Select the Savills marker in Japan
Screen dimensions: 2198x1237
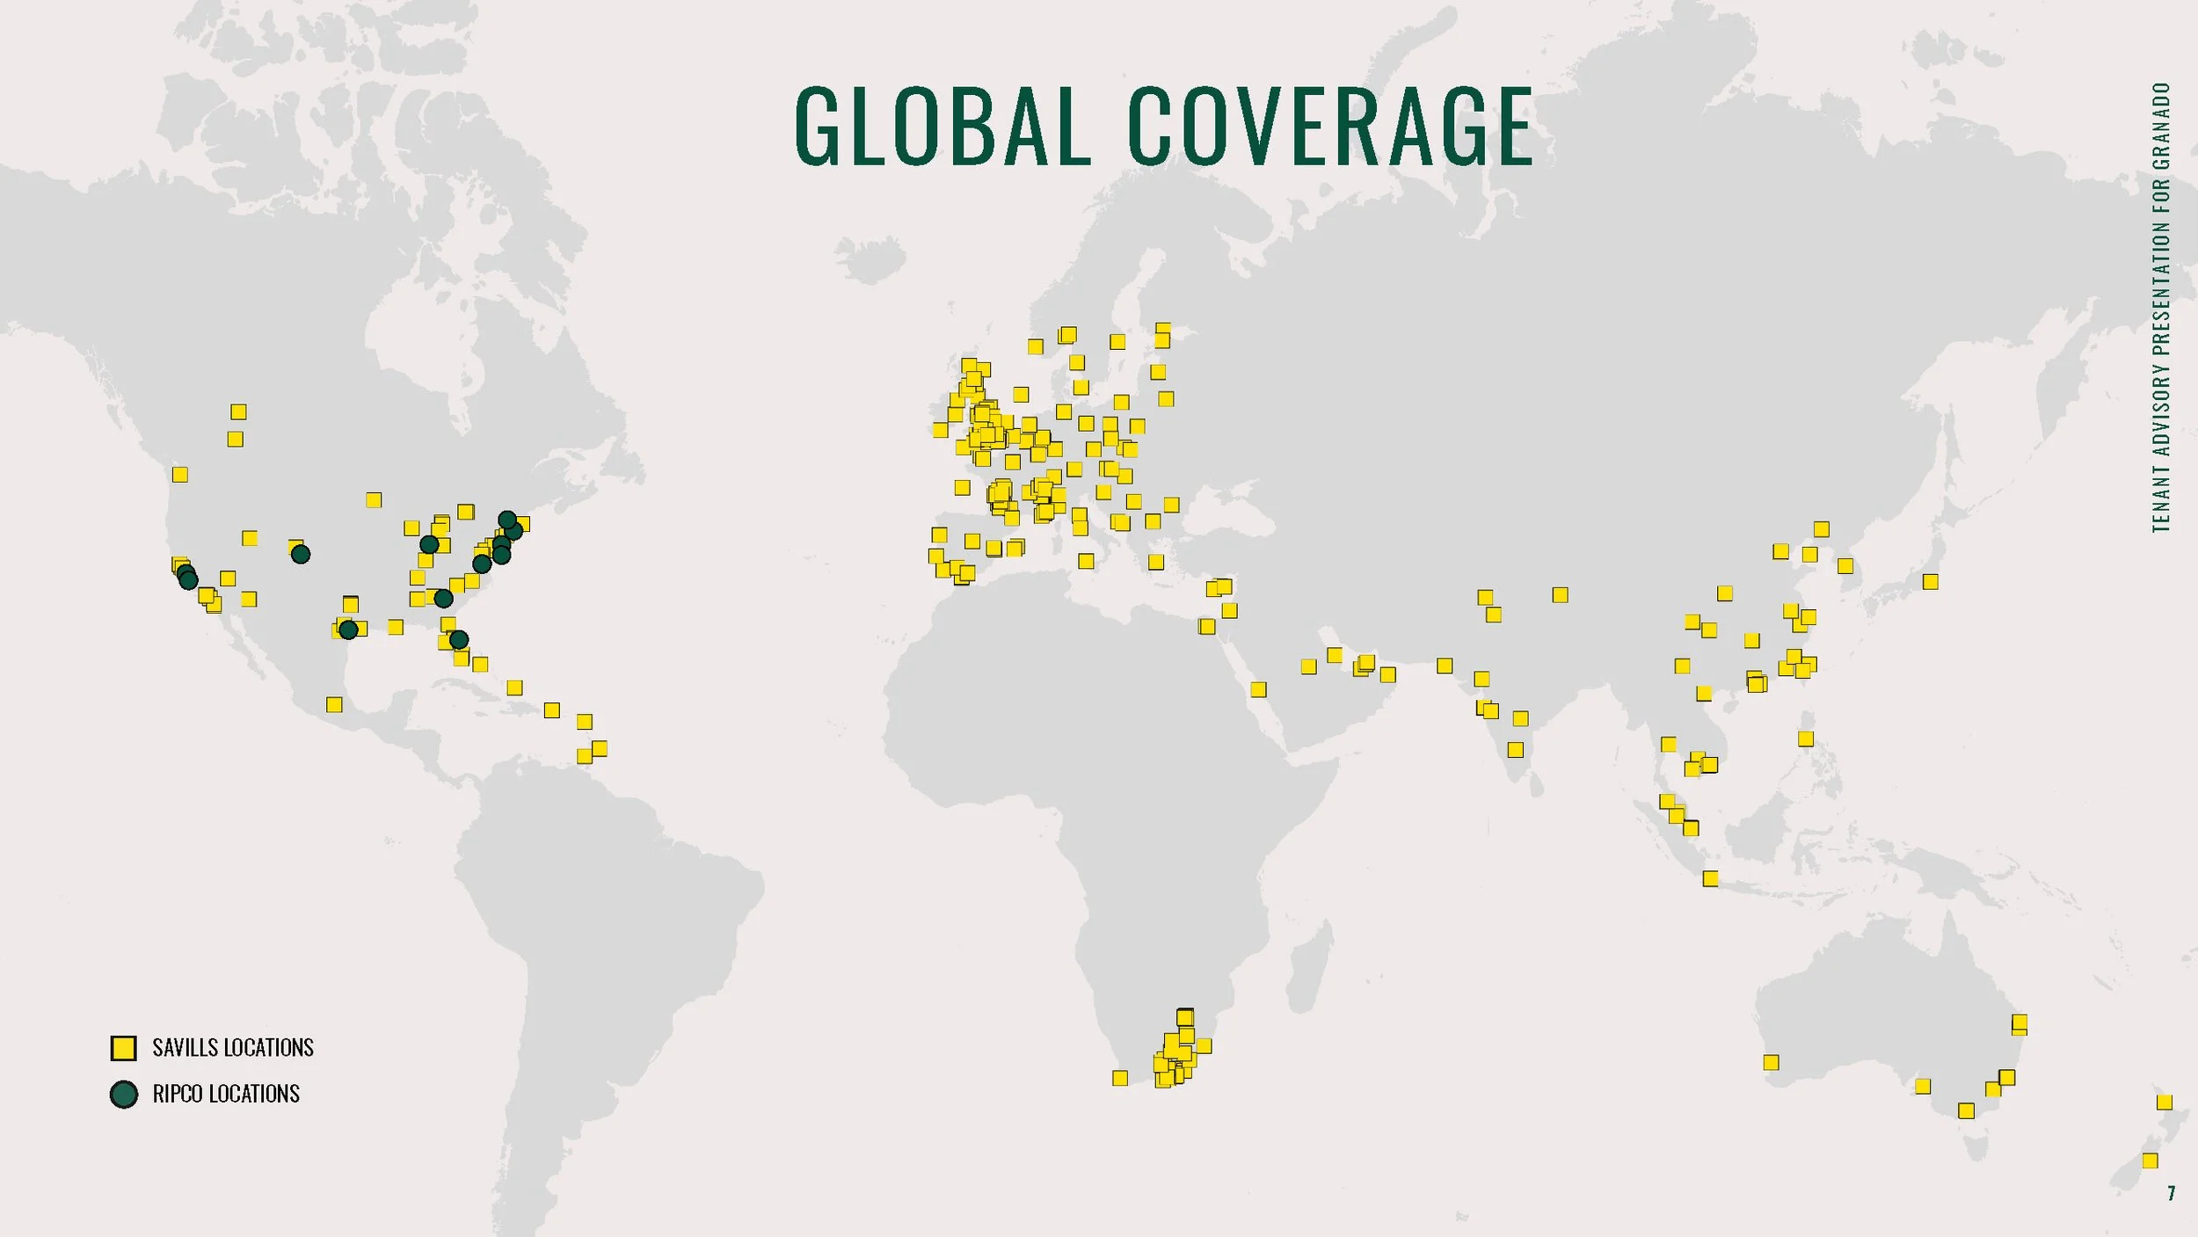click(x=1930, y=581)
